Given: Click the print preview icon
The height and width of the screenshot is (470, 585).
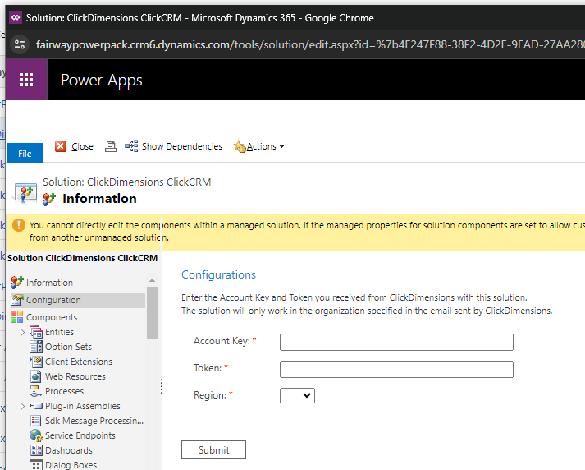Looking at the screenshot, I should [x=111, y=146].
